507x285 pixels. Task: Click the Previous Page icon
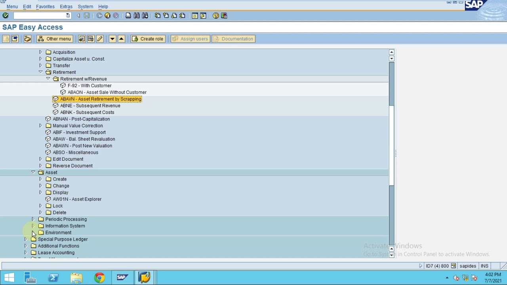pos(166,15)
